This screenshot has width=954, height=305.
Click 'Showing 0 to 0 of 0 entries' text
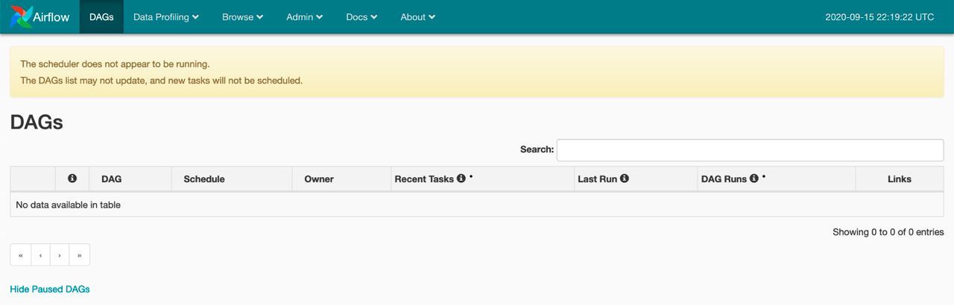point(888,232)
